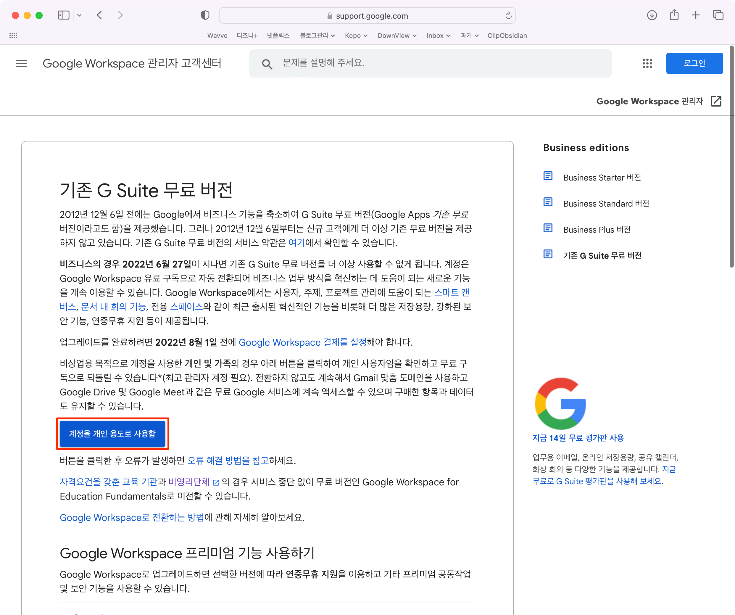Expand sidebar options chevron next to sidebar button
The image size is (735, 615).
pyautogui.click(x=80, y=15)
